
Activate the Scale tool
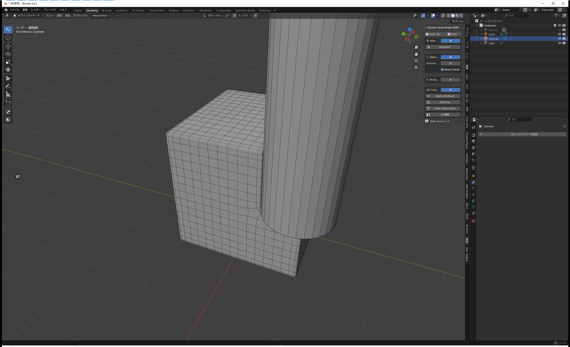pos(8,62)
